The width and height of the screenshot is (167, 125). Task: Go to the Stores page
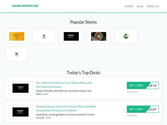pyautogui.click(x=129, y=6)
